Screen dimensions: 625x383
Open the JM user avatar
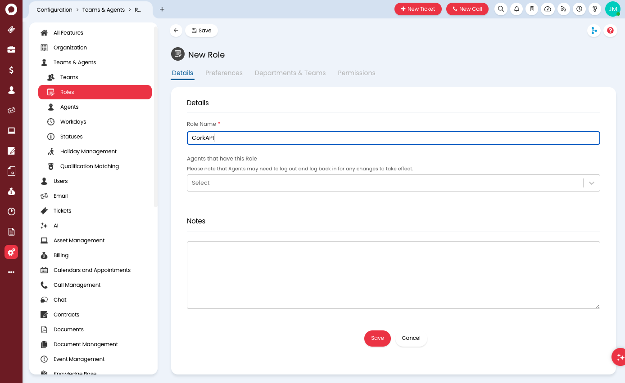coord(613,9)
